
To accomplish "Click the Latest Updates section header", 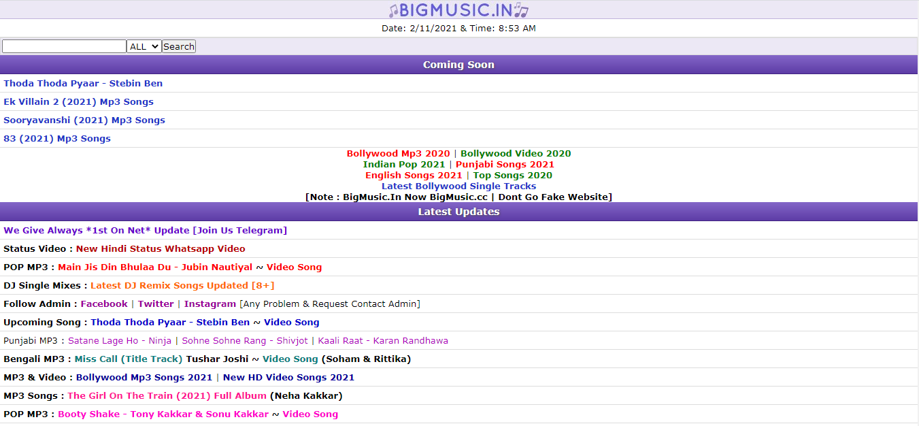I will (458, 212).
